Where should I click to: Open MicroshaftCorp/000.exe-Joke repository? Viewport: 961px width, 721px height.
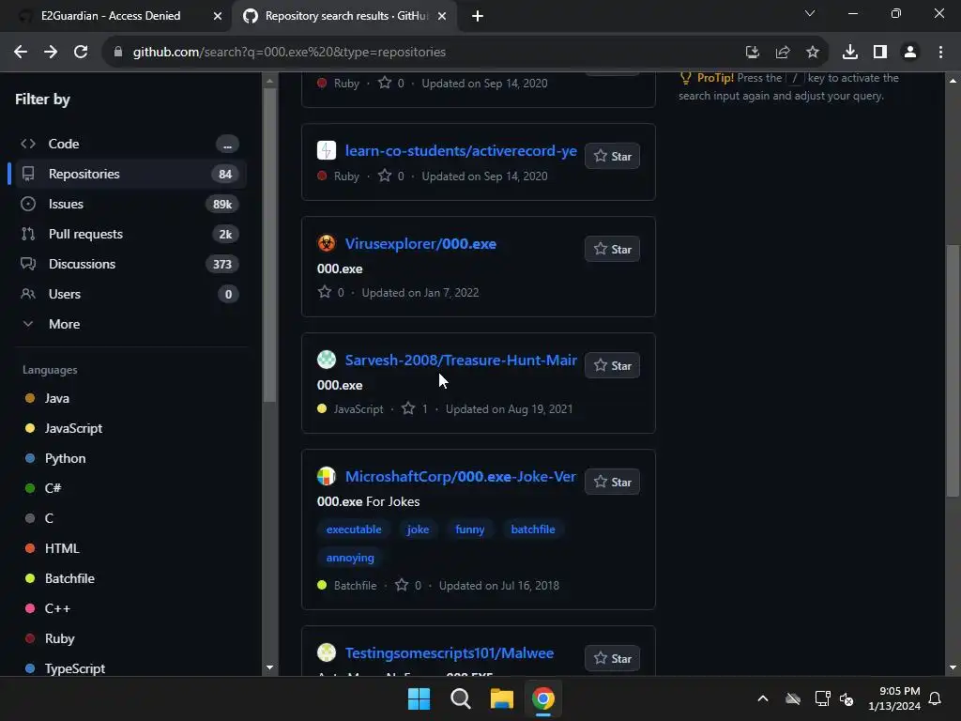pyautogui.click(x=460, y=477)
